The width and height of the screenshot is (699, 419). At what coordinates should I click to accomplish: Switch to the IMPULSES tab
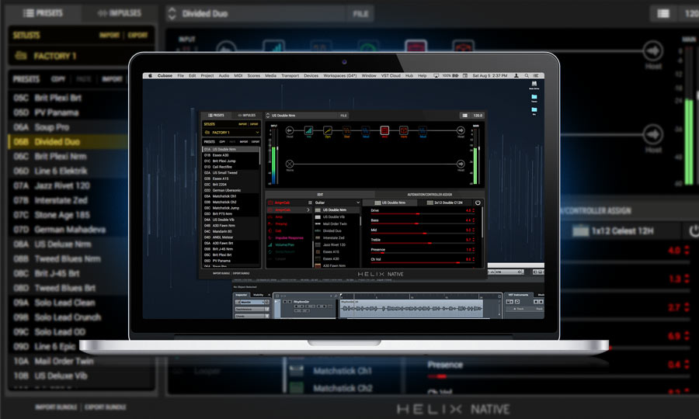pyautogui.click(x=246, y=116)
